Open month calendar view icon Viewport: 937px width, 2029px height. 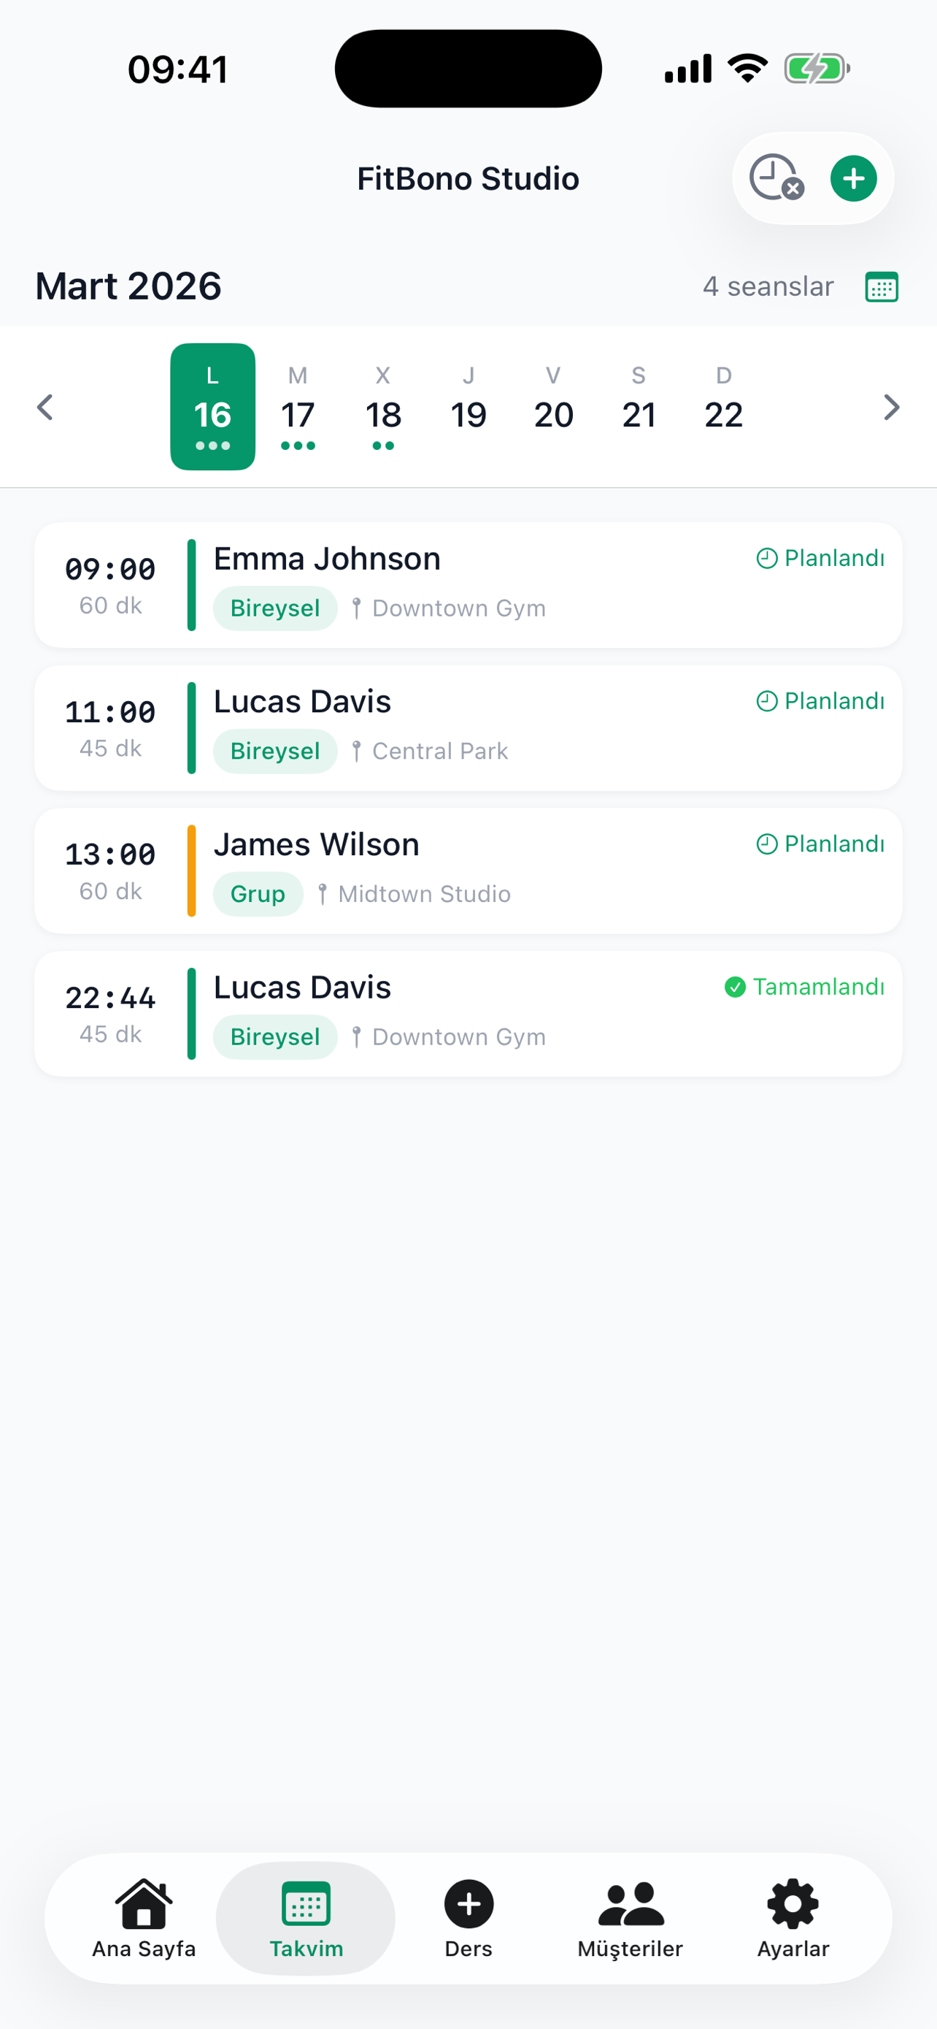[x=881, y=287]
